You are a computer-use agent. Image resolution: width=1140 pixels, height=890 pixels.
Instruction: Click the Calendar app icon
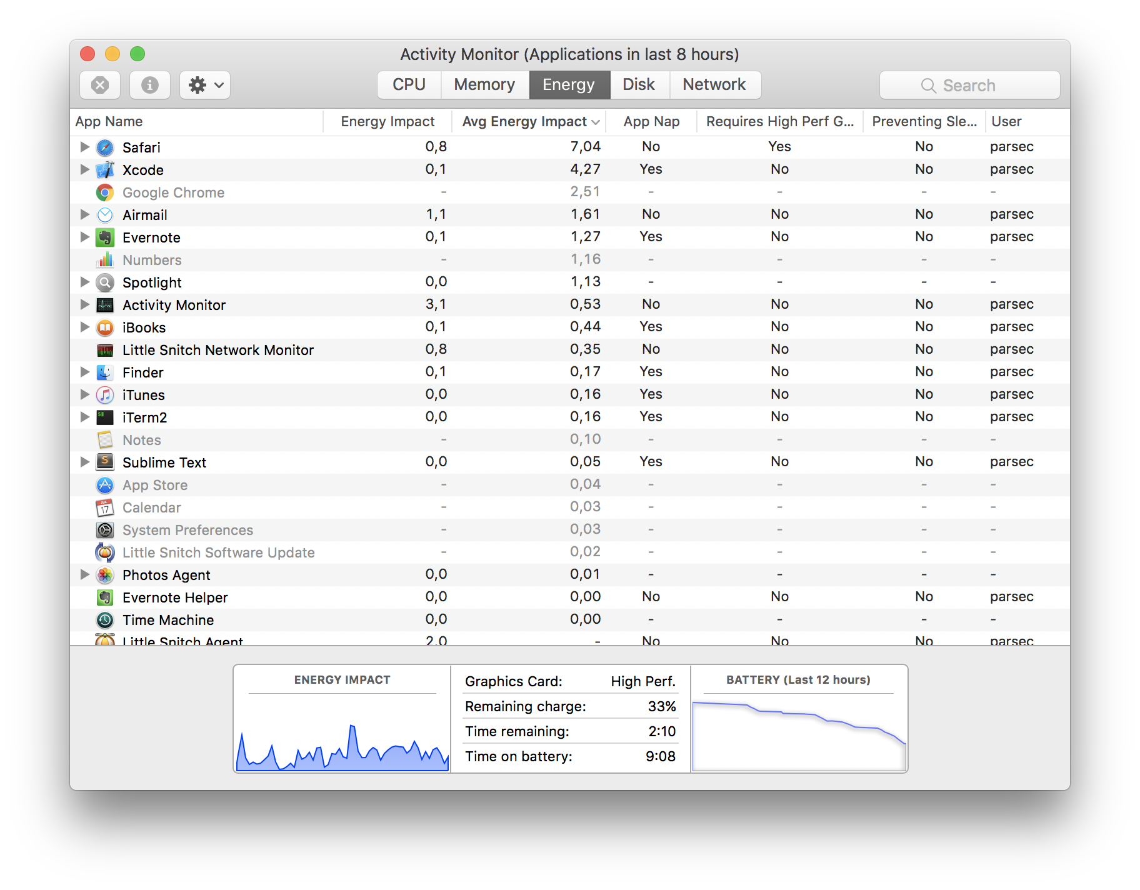[x=105, y=507]
